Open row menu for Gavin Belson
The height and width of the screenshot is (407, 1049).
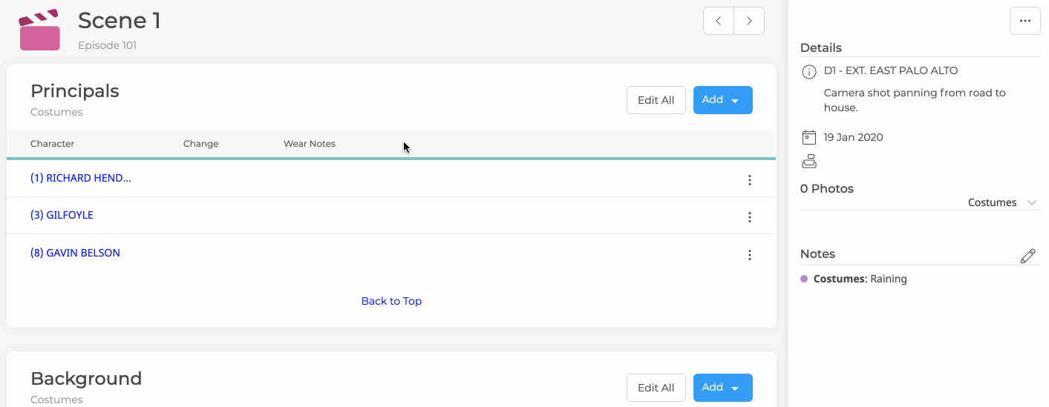750,255
